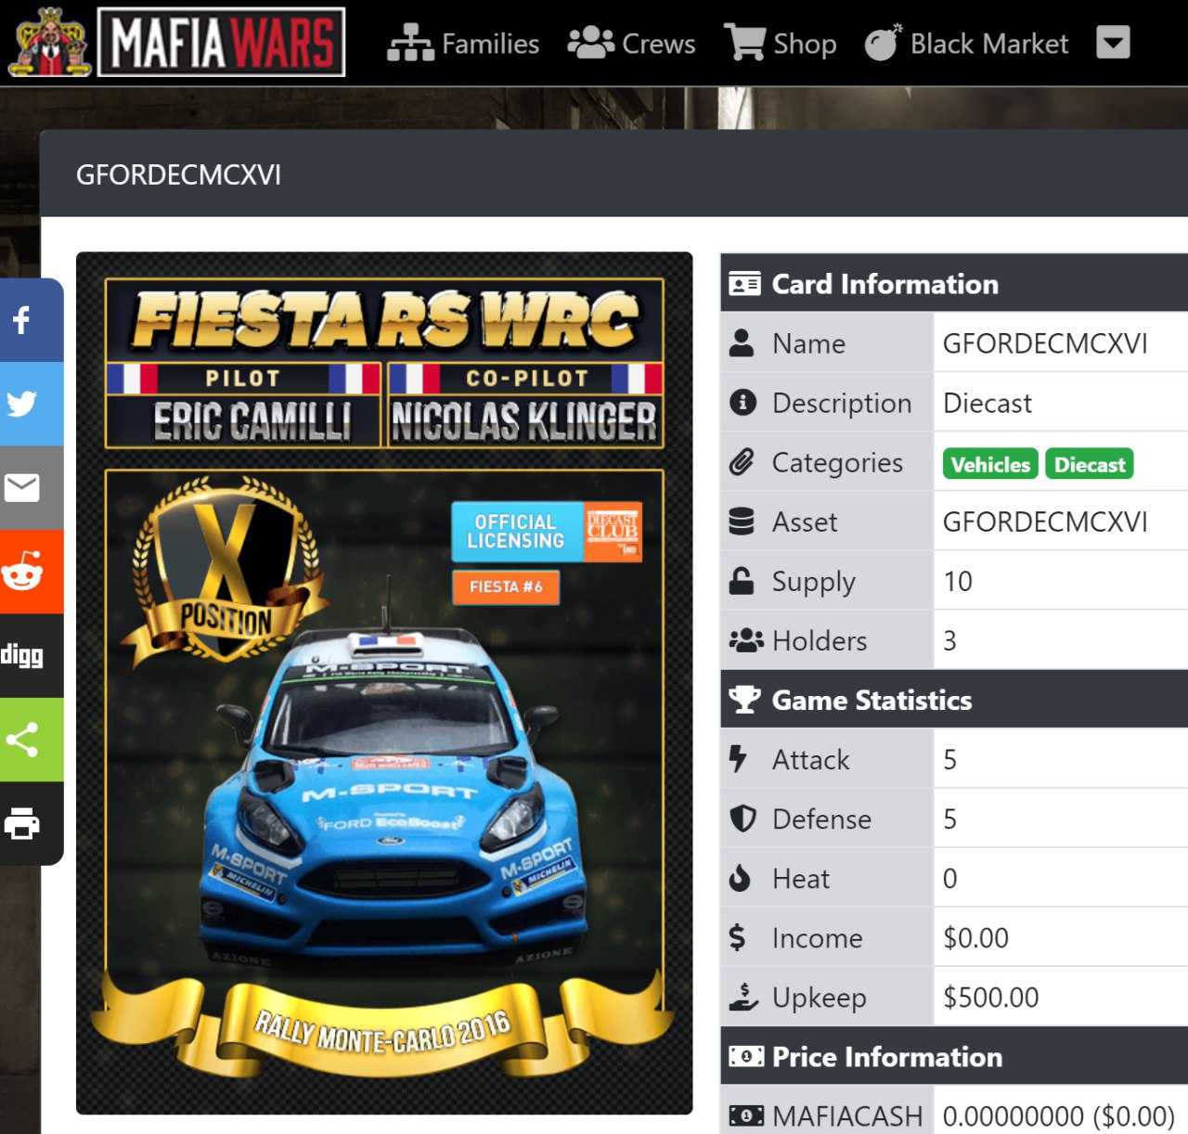Click the Black Market bomb icon

point(883,43)
